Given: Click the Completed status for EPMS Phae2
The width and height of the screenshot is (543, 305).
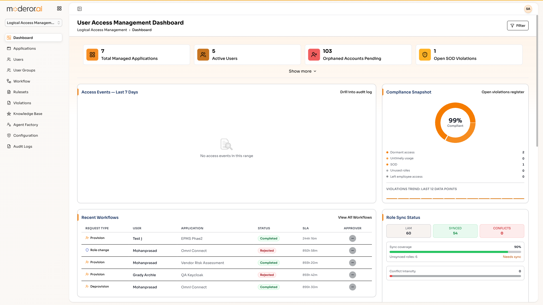Looking at the screenshot, I should pyautogui.click(x=268, y=239).
